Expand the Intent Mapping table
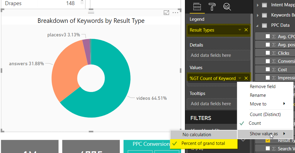Image resolution: width=295 pixels, height=153 pixels. coord(258,5)
